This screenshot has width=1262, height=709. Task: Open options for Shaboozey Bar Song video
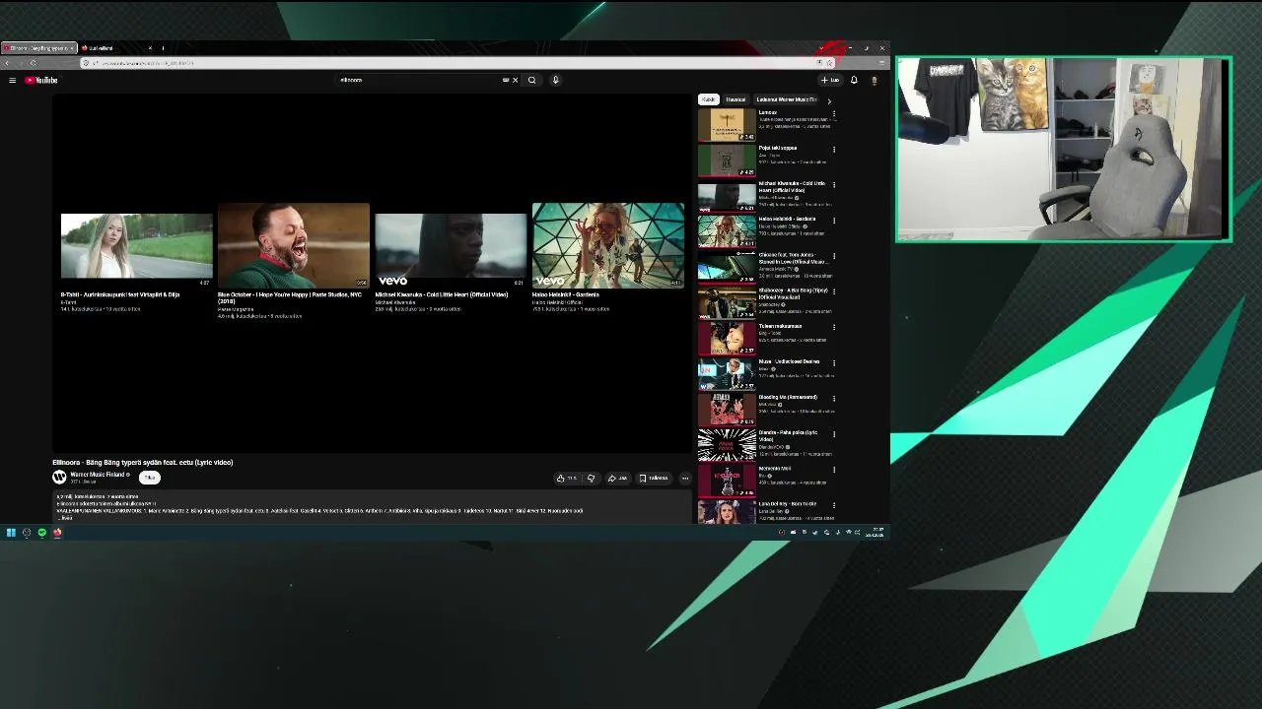point(834,291)
